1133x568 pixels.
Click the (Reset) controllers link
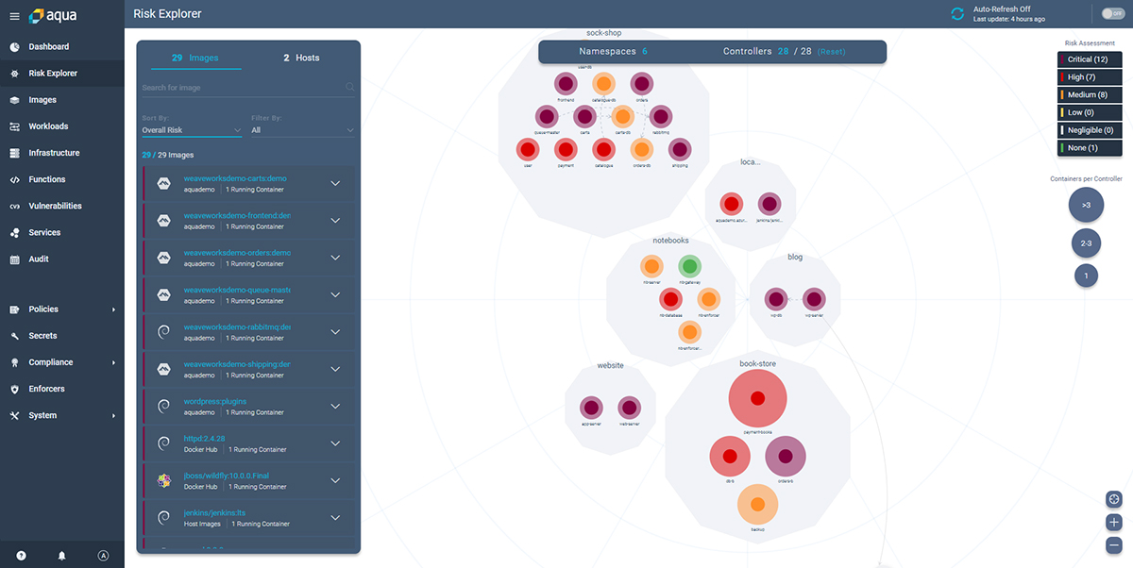[832, 52]
